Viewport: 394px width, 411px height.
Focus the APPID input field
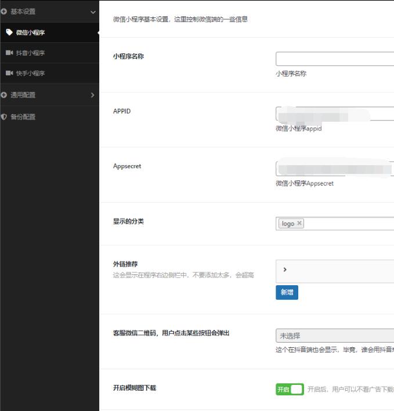(335, 114)
